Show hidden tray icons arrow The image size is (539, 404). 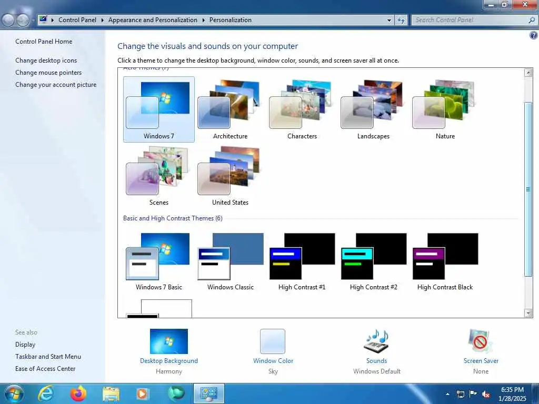click(447, 394)
